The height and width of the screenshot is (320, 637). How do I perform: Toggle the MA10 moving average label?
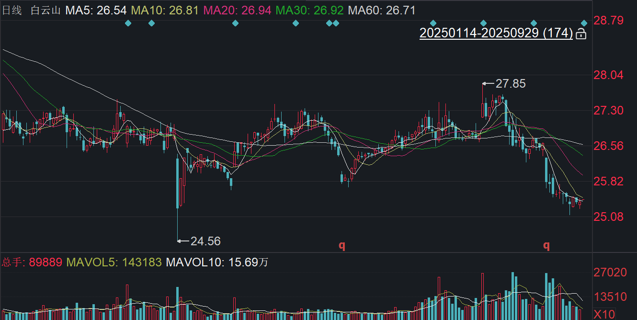(x=164, y=10)
